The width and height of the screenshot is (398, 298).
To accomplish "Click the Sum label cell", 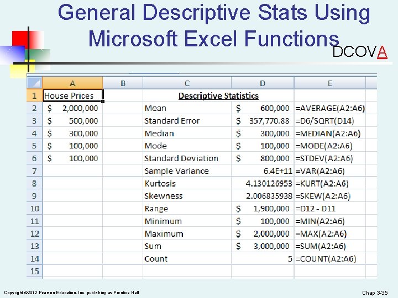I will [x=187, y=246].
